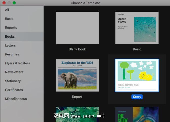This screenshot has height=122, width=170.
Task: Select the Elephants in the Wild thumbnail
Action: pos(77,75)
